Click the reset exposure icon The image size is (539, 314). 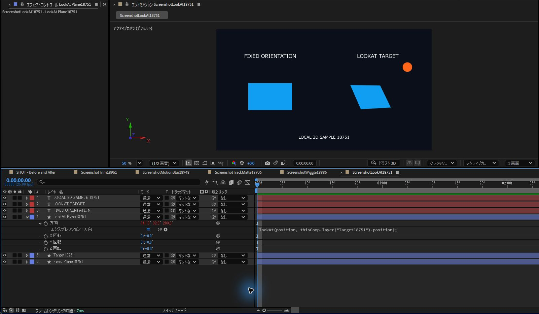pos(242,163)
